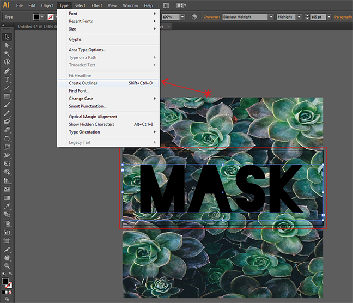
Task: Select the Column Graph tool
Action: point(7,232)
